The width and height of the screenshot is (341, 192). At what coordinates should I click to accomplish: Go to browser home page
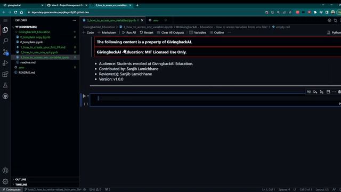(21, 12)
